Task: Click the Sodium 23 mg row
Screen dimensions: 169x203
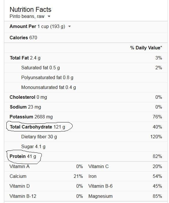Action: [x=86, y=107]
